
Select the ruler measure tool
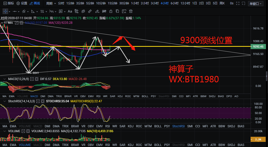(x=90, y=12)
